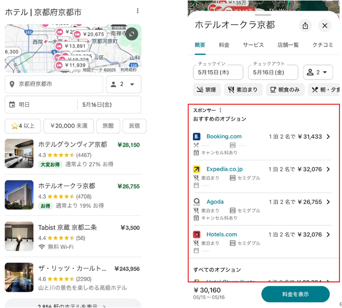Click the ¥243,956 Ritz-Carlton price
This screenshot has width=342, height=308.
coord(127,269)
